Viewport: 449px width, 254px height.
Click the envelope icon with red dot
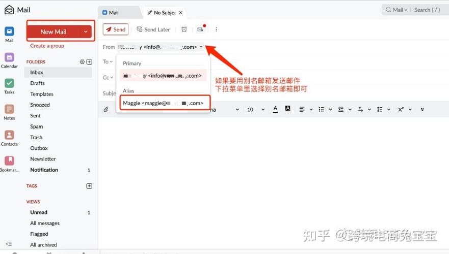coord(201,29)
